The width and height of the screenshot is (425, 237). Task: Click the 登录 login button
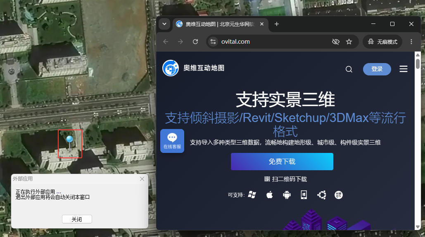tap(377, 69)
